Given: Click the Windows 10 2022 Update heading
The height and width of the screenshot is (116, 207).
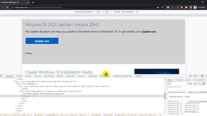Looking at the screenshot, I should [x=62, y=24].
